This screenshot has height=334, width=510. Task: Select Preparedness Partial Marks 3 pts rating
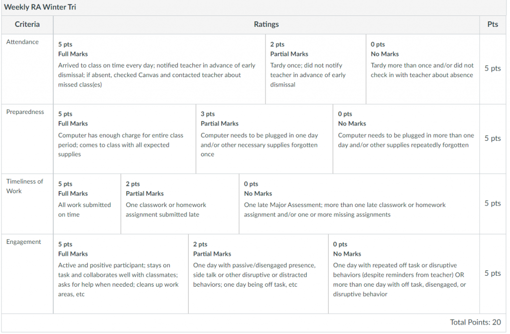264,139
